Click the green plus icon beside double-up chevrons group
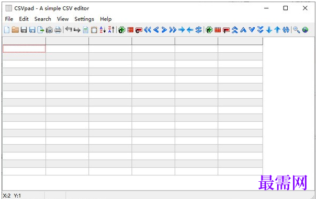This screenshot has width=317, height=199. (x=209, y=30)
